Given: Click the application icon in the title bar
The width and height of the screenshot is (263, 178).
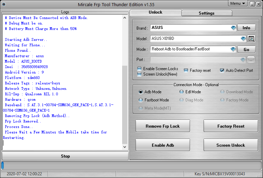Looking at the screenshot, I should coord(3,4).
